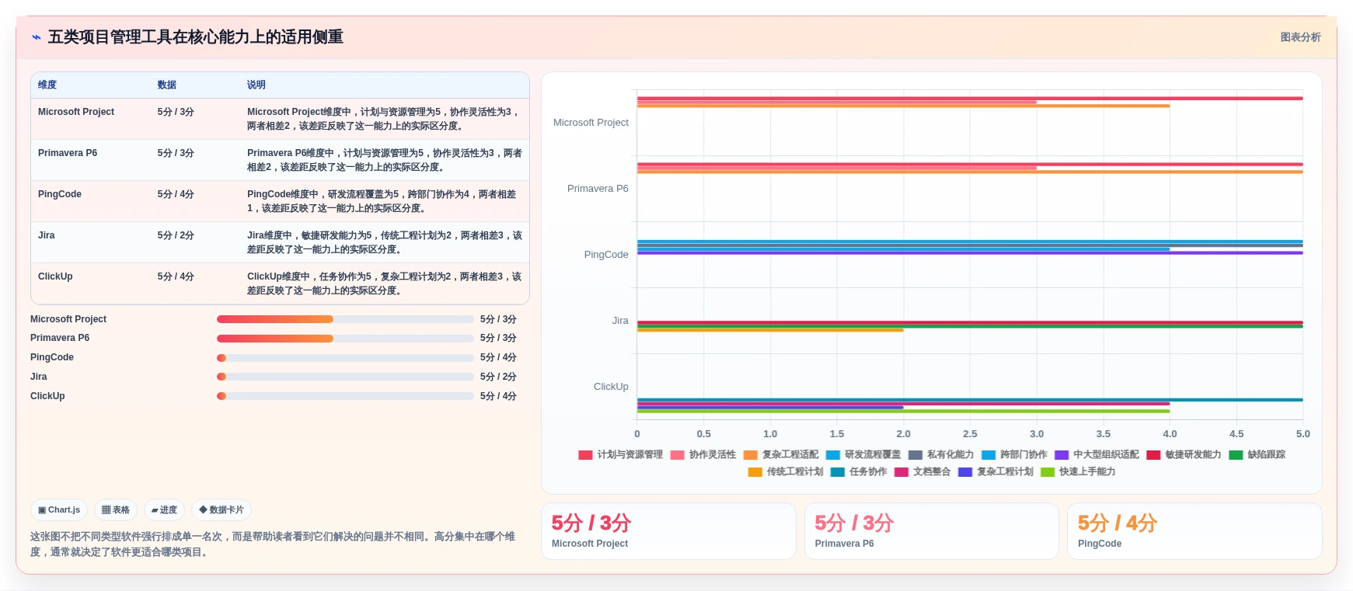The height and width of the screenshot is (591, 1353).
Task: Toggle 私有化能力 legend series
Action: (940, 454)
